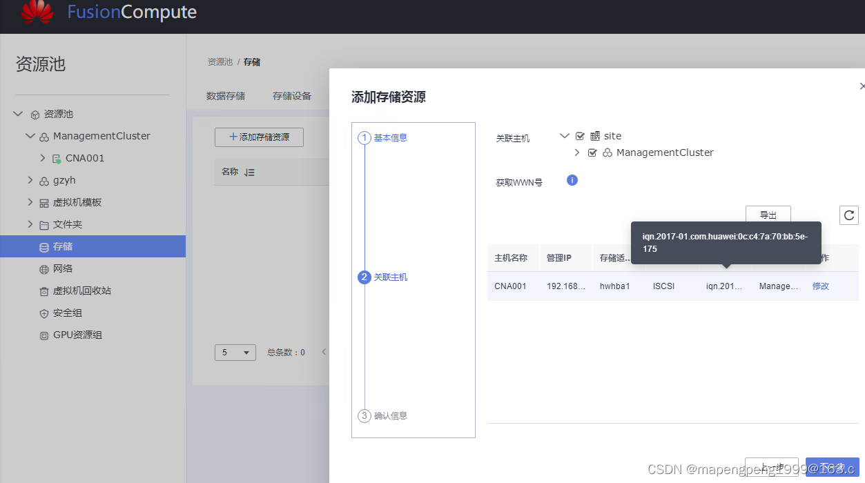Switch to the 数据存储 tab
This screenshot has height=483, width=865.
tap(226, 96)
